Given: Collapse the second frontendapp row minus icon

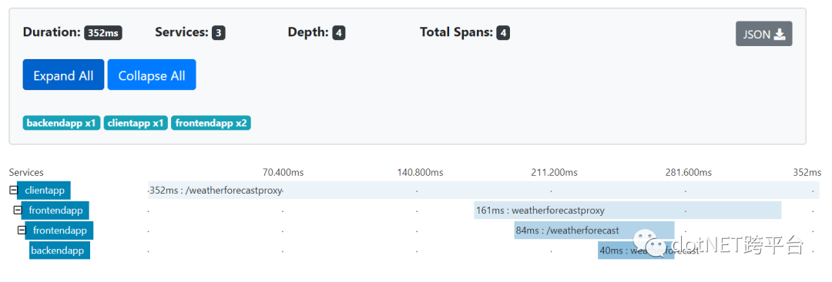Looking at the screenshot, I should [x=22, y=231].
